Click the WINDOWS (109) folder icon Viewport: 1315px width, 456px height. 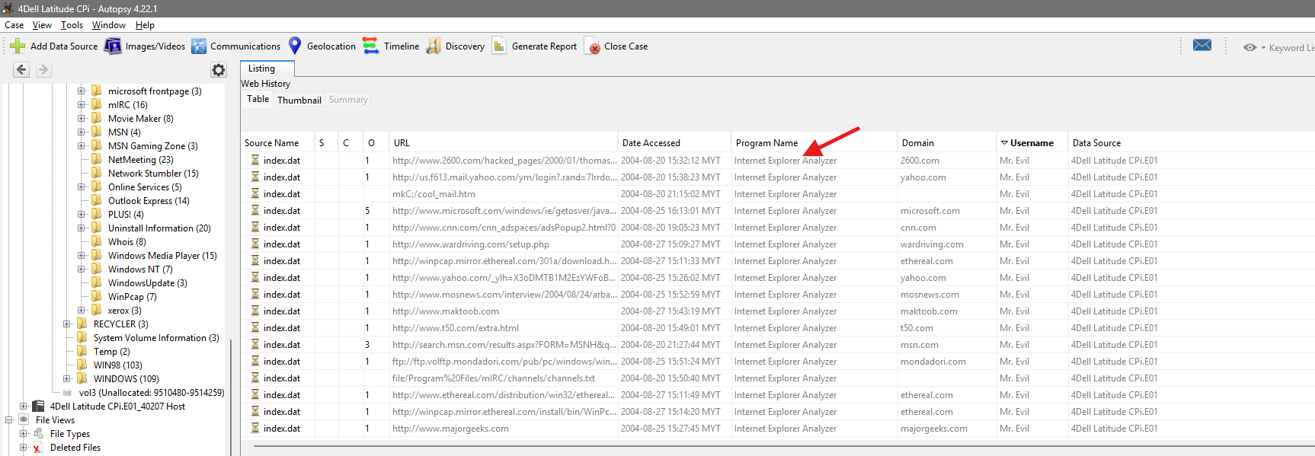pyautogui.click(x=82, y=379)
